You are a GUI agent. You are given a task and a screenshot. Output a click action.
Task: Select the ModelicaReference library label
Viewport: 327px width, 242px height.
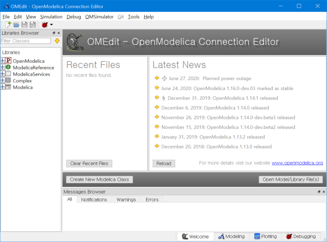(x=34, y=68)
